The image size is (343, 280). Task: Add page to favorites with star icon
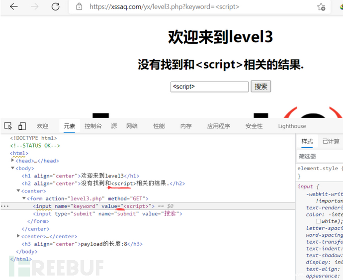pos(321,7)
